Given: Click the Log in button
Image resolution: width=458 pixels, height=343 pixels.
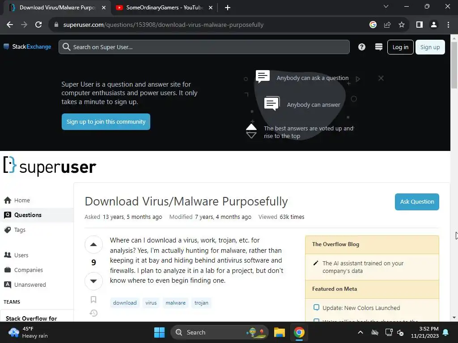Looking at the screenshot, I should pyautogui.click(x=400, y=47).
